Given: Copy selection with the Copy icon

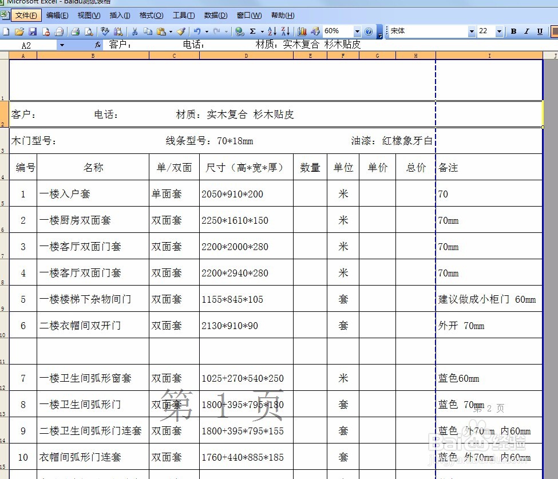Looking at the screenshot, I should click(x=148, y=31).
